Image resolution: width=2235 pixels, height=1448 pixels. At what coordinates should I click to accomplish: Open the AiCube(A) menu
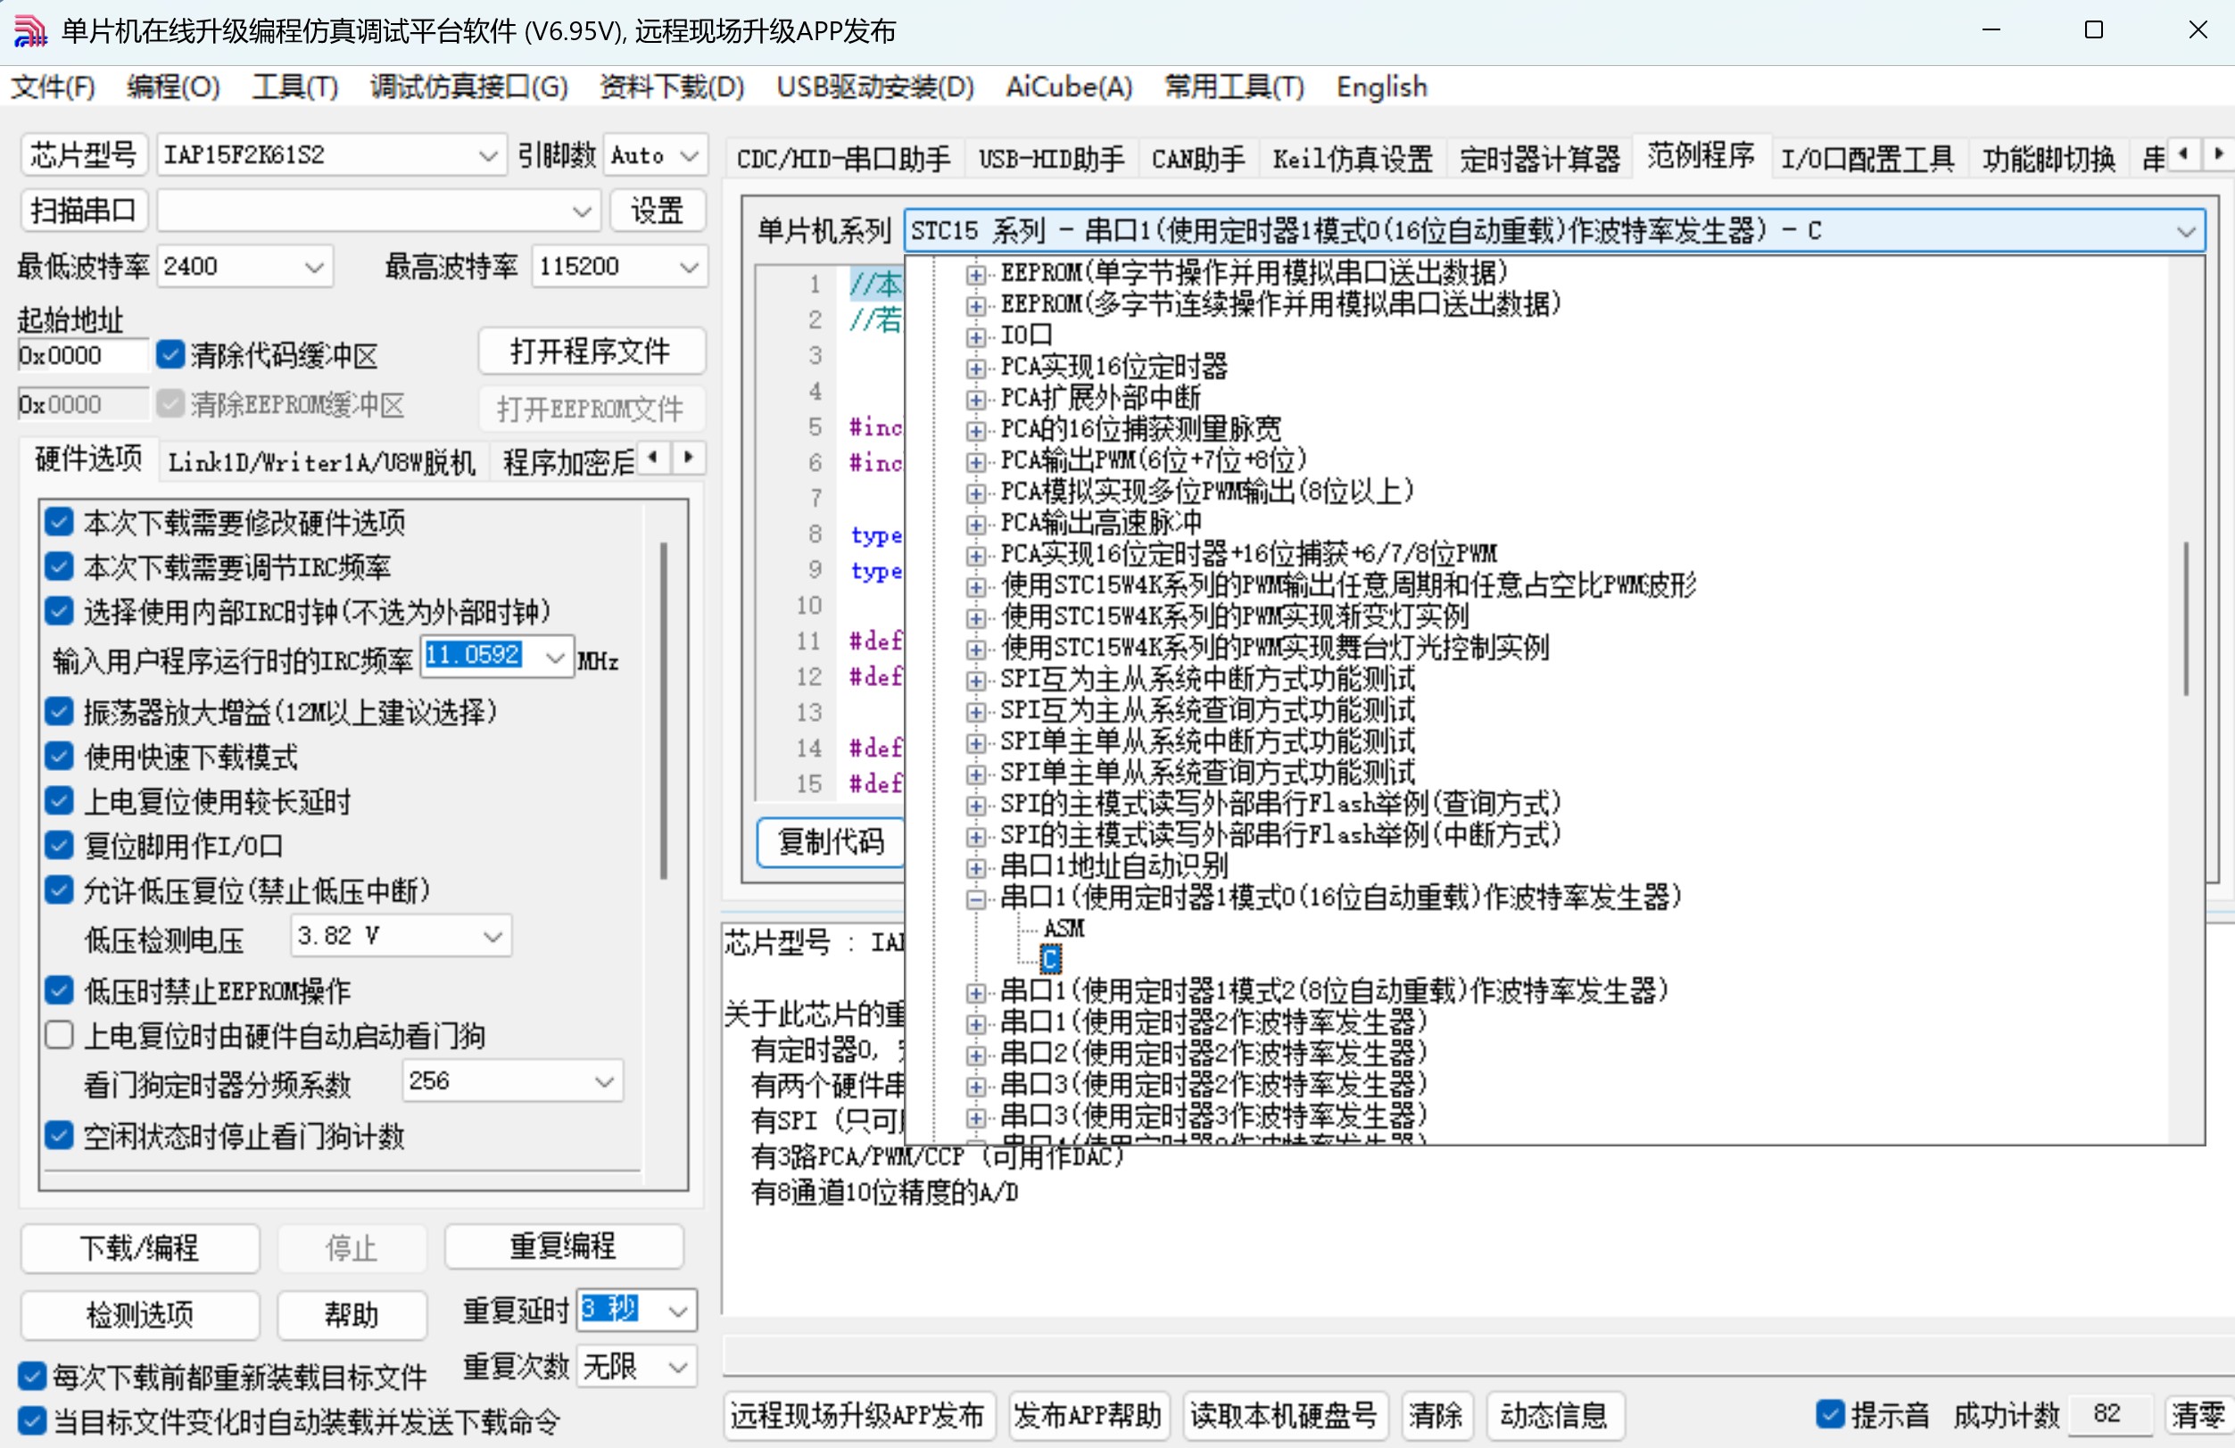(x=1069, y=87)
